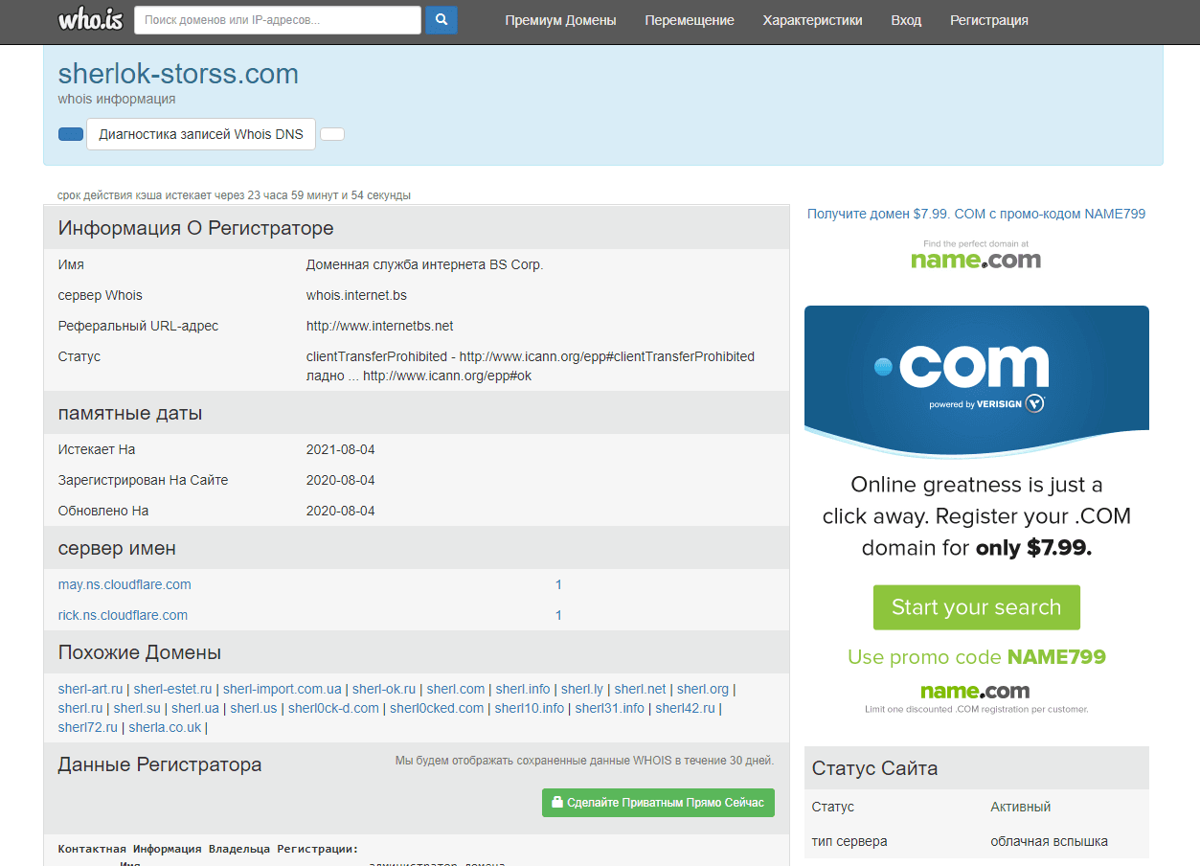Select the Диагностика записей Whois DNS tab
This screenshot has width=1200, height=866.
click(201, 134)
